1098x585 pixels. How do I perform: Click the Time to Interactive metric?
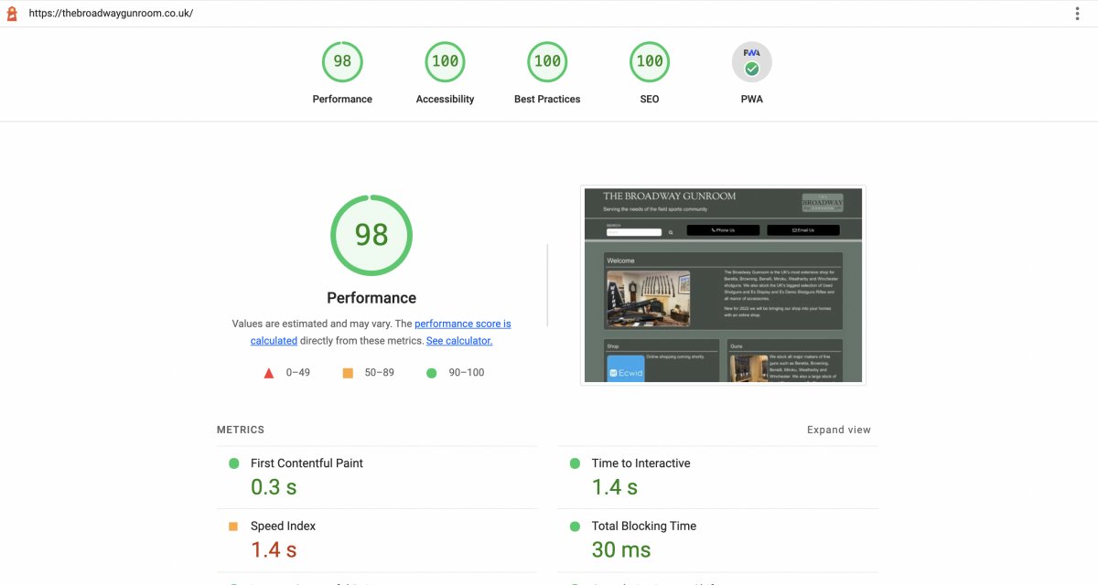click(x=640, y=463)
